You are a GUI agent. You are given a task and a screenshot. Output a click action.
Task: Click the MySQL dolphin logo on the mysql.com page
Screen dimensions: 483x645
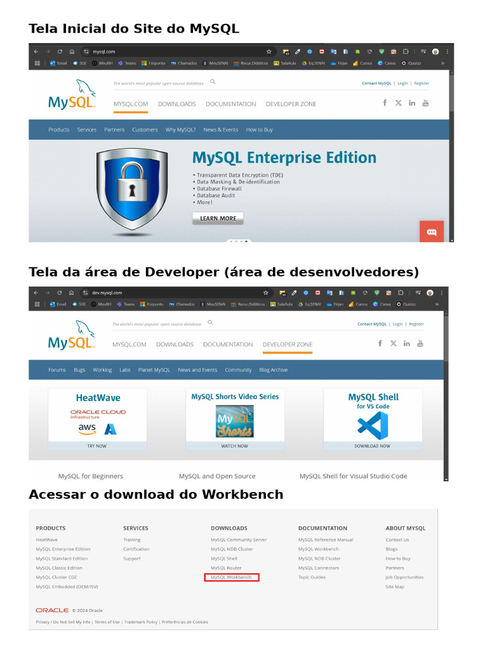[72, 94]
